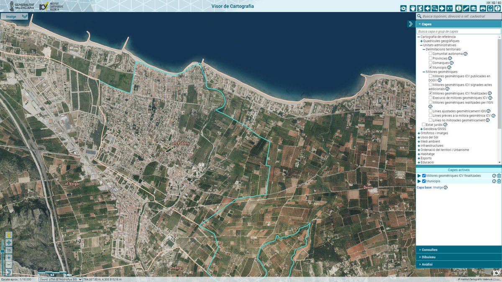502x282 pixels.
Task: Uncheck Millores geomètriques ICV finalitzades in tree
Action: pos(430,93)
